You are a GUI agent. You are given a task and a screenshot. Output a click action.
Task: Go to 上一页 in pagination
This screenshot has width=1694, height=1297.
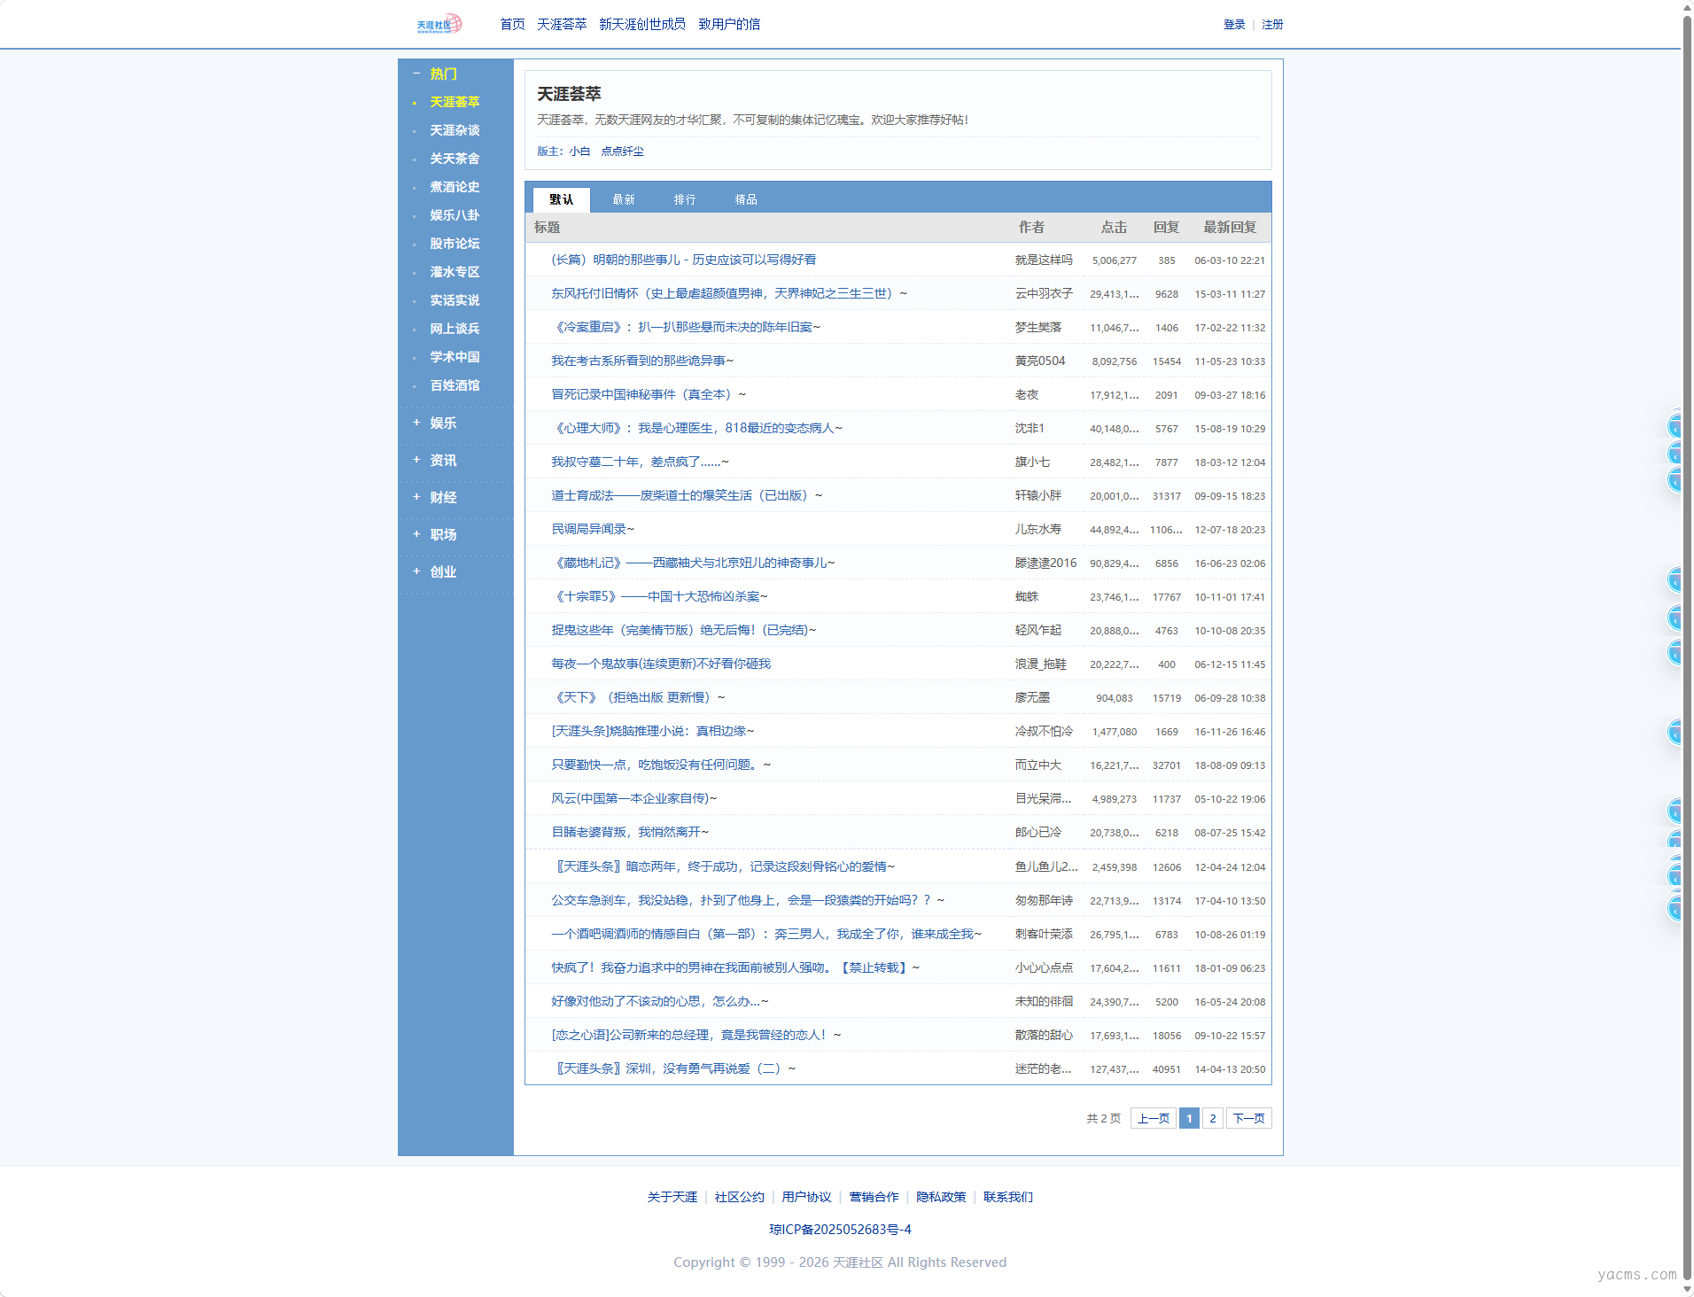tap(1153, 1118)
